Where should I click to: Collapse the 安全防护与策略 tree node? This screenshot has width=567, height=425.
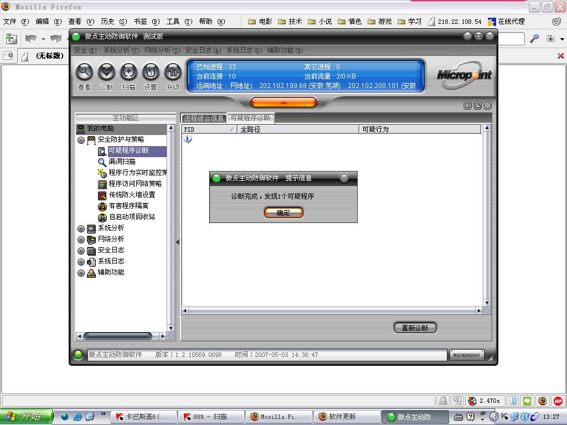tap(81, 140)
